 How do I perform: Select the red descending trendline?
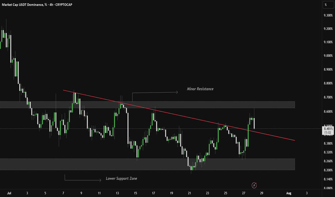[x=179, y=115]
